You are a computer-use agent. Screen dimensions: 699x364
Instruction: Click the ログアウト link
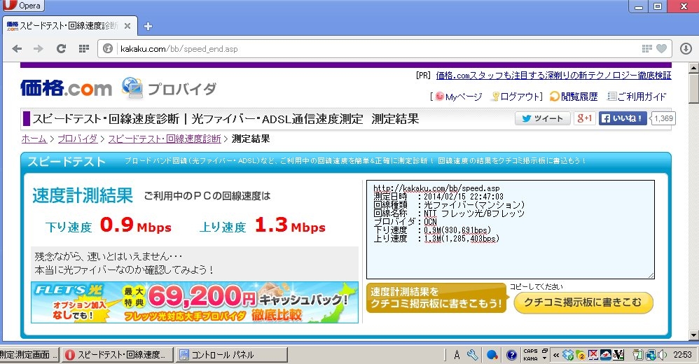point(516,96)
